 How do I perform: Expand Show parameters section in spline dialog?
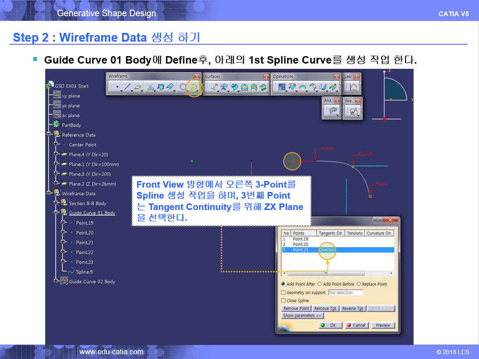(303, 316)
